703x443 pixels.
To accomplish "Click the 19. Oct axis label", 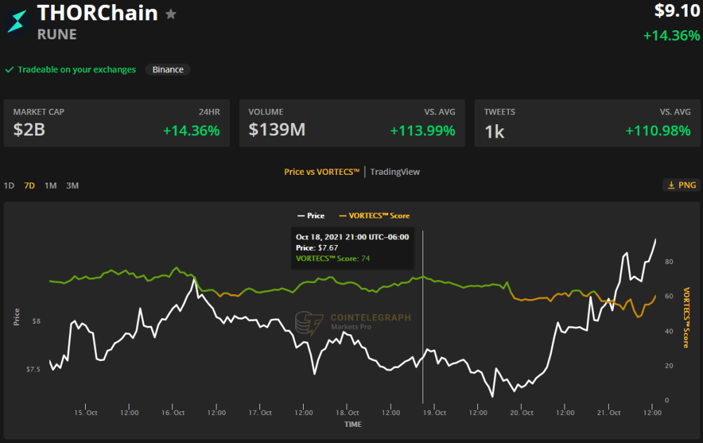I will click(434, 413).
